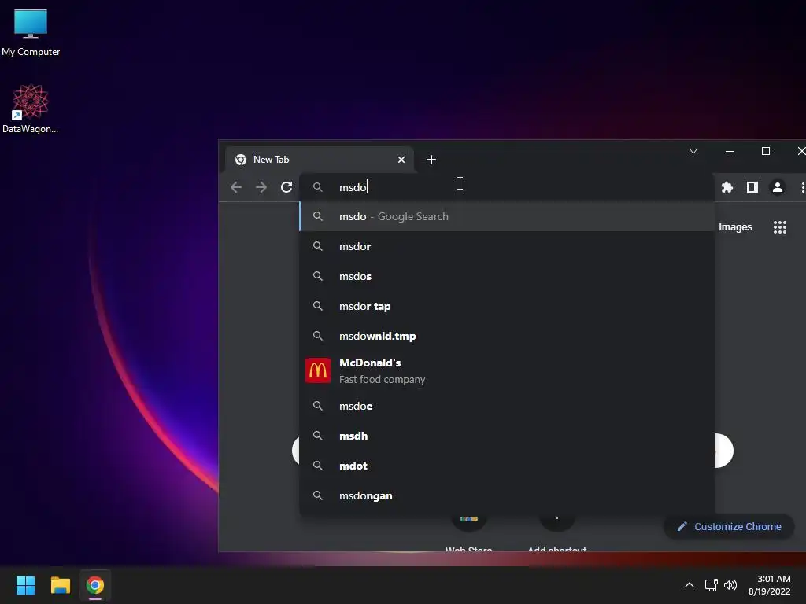Click the Chrome back arrow

coord(236,187)
